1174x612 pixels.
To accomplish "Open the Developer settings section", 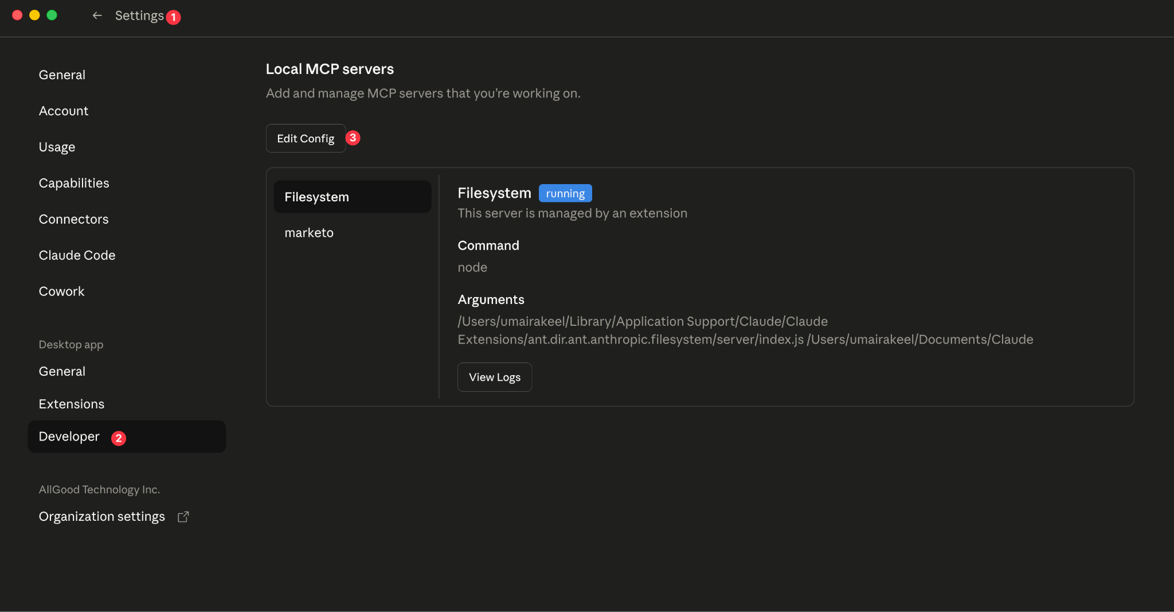I will click(x=69, y=436).
